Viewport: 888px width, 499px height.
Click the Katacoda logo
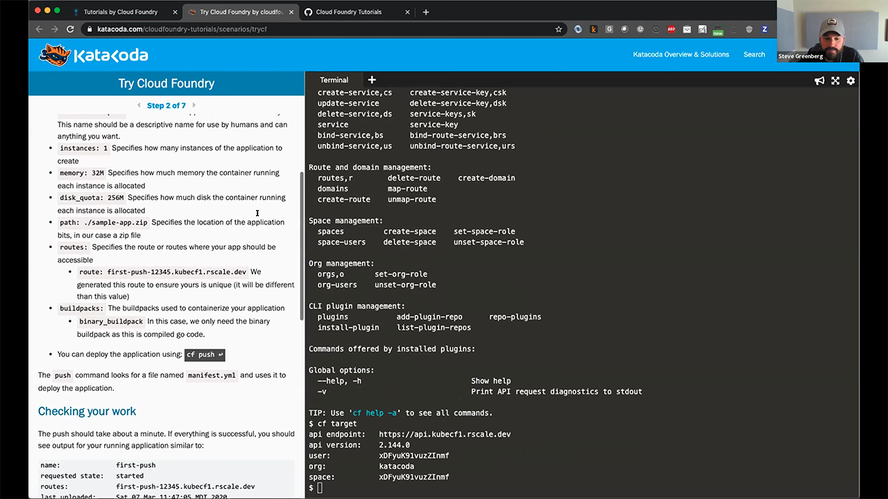(x=94, y=55)
